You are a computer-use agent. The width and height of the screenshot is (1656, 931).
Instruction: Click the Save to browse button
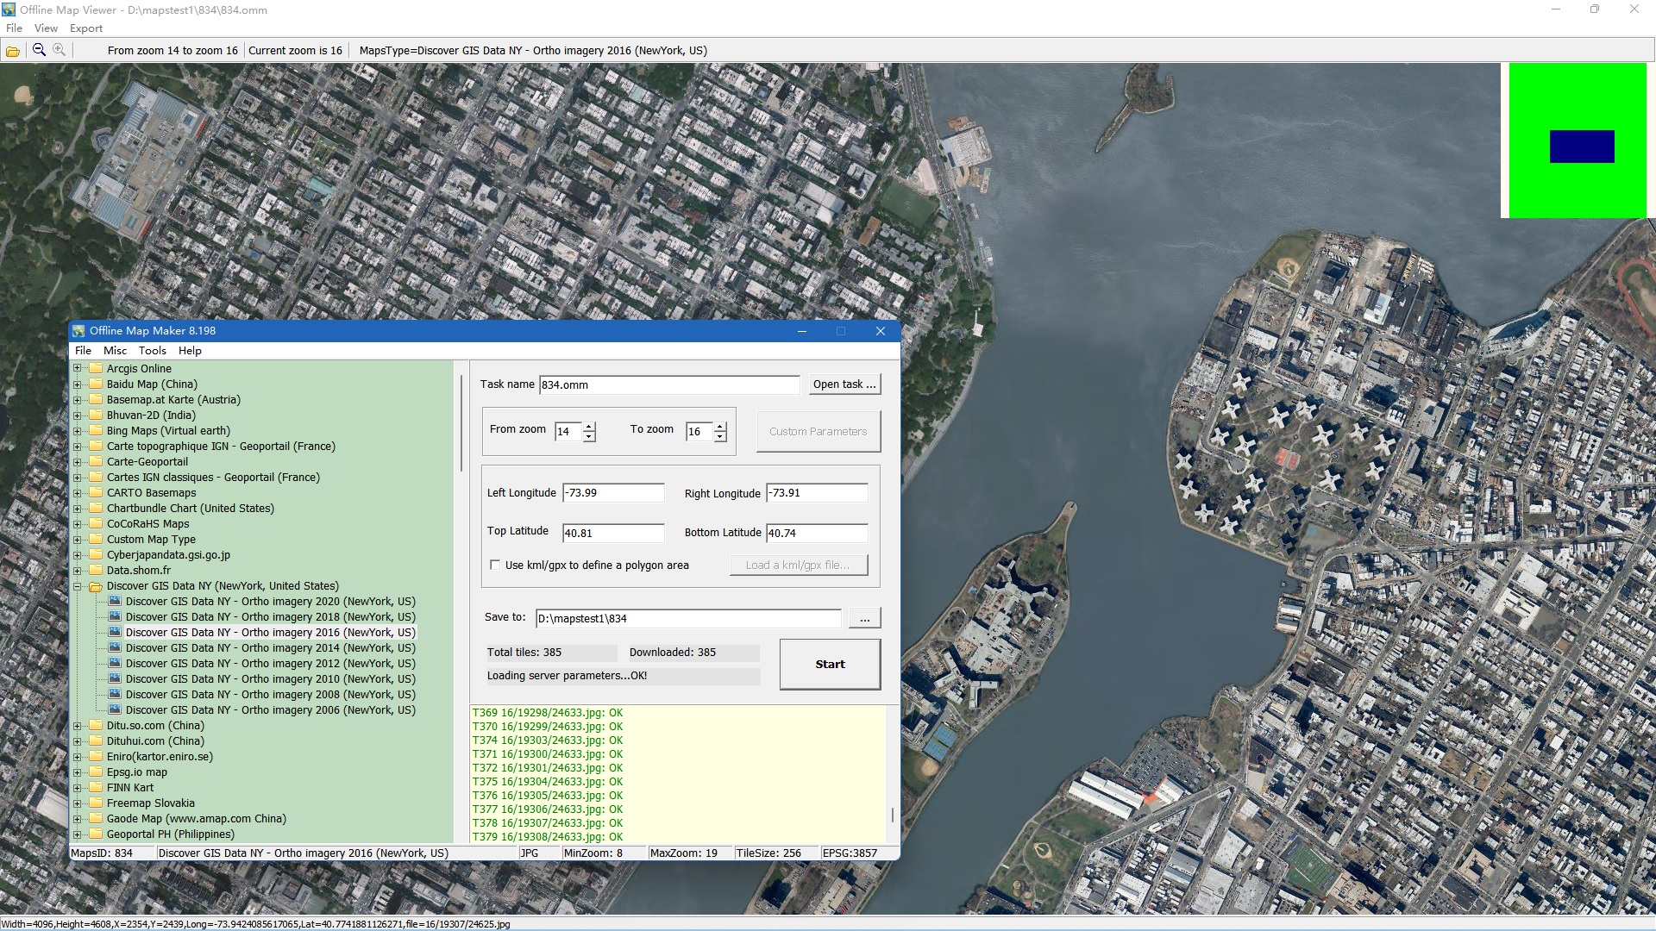click(x=864, y=618)
